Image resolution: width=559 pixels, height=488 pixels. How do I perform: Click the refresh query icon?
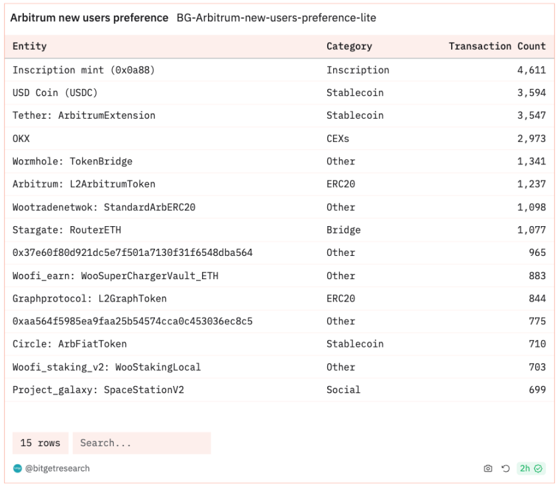[505, 469]
